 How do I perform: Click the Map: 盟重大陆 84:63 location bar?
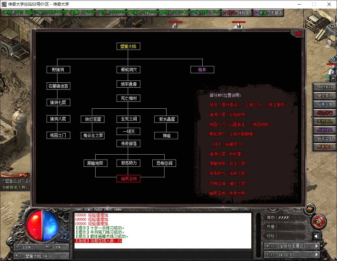point(41,256)
